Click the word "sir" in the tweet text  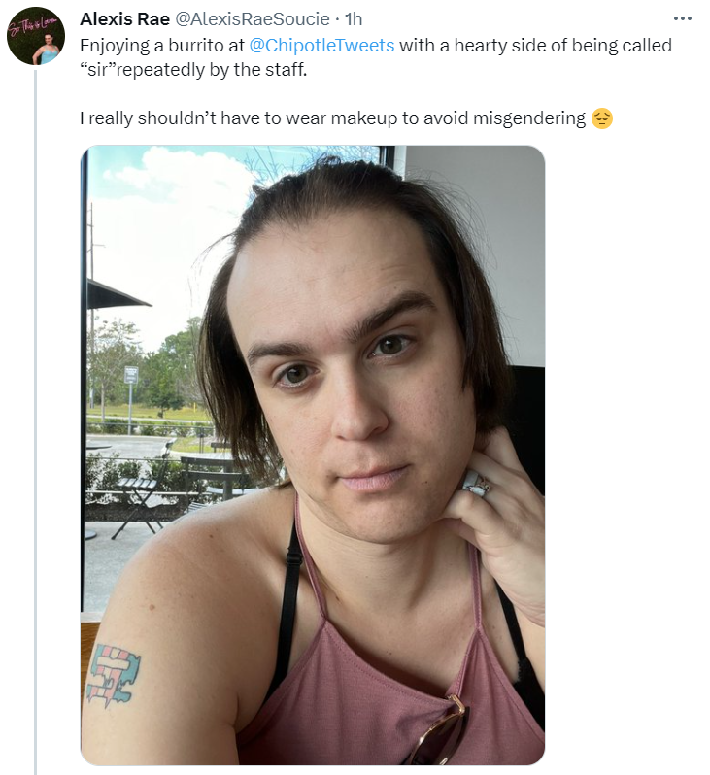pyautogui.click(x=97, y=69)
